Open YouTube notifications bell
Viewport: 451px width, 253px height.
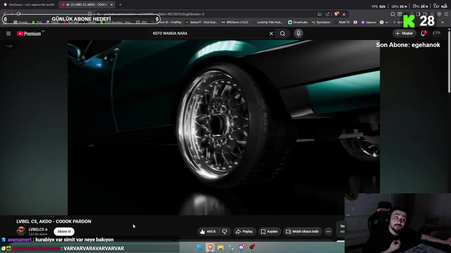(x=424, y=33)
